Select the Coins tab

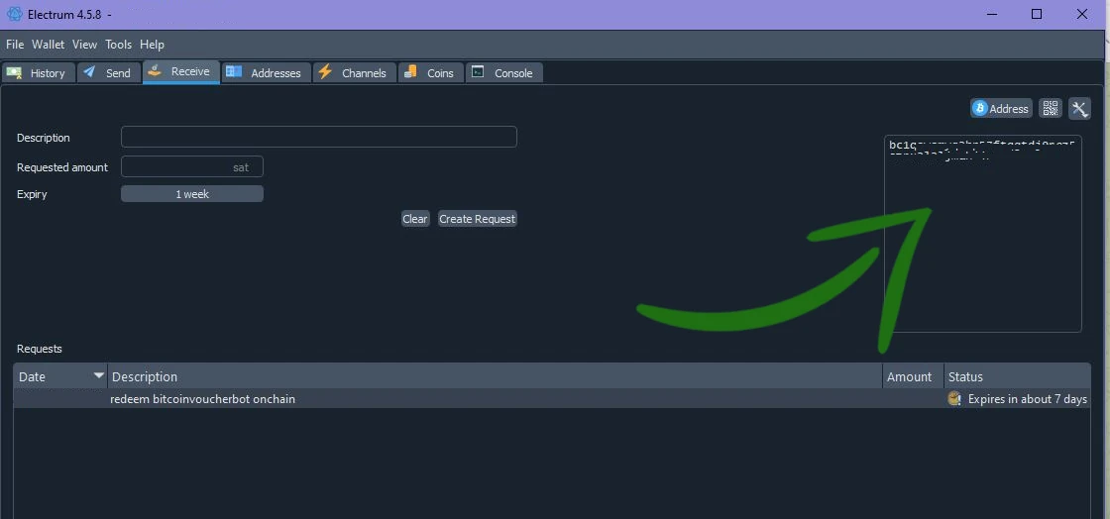(430, 73)
